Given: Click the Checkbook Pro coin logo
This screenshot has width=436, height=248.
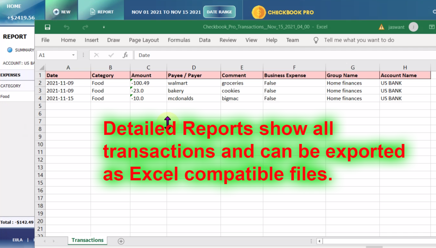Looking at the screenshot, I should coord(259,12).
